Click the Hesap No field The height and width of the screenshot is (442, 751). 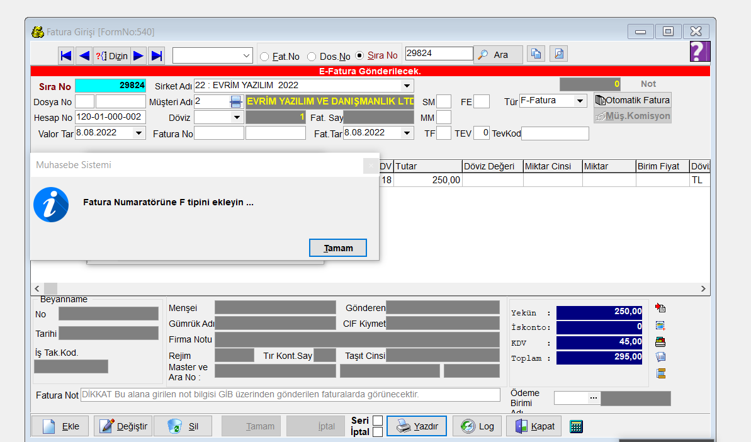click(110, 117)
